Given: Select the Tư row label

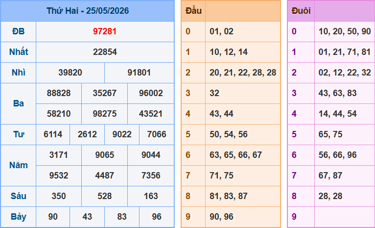Looking at the screenshot, I should [19, 134].
